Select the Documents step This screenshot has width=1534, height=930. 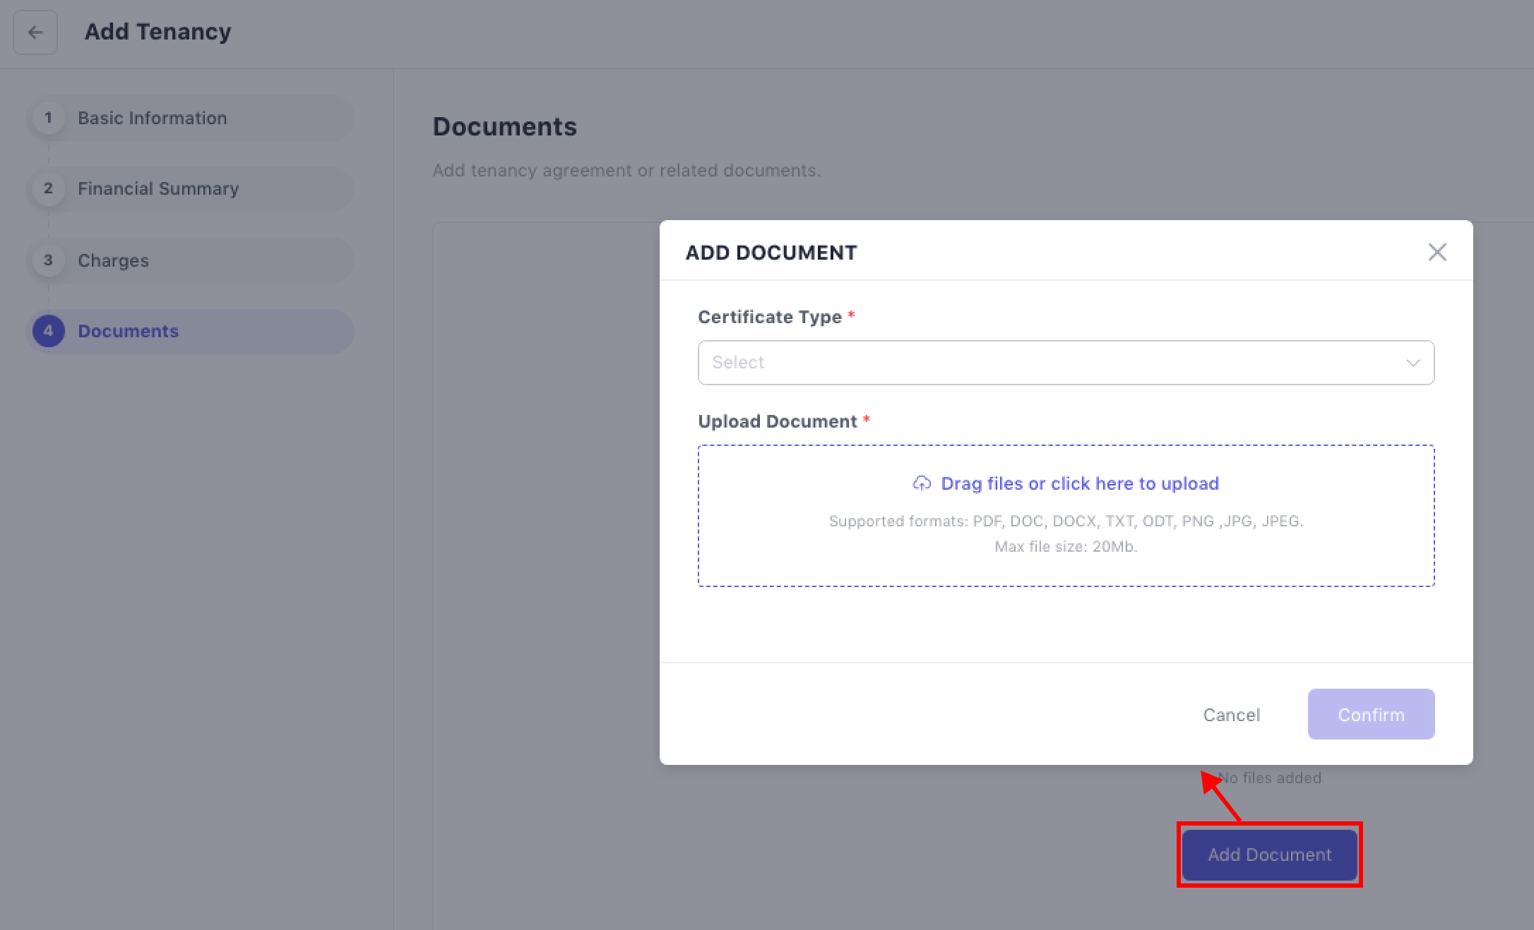coord(128,331)
